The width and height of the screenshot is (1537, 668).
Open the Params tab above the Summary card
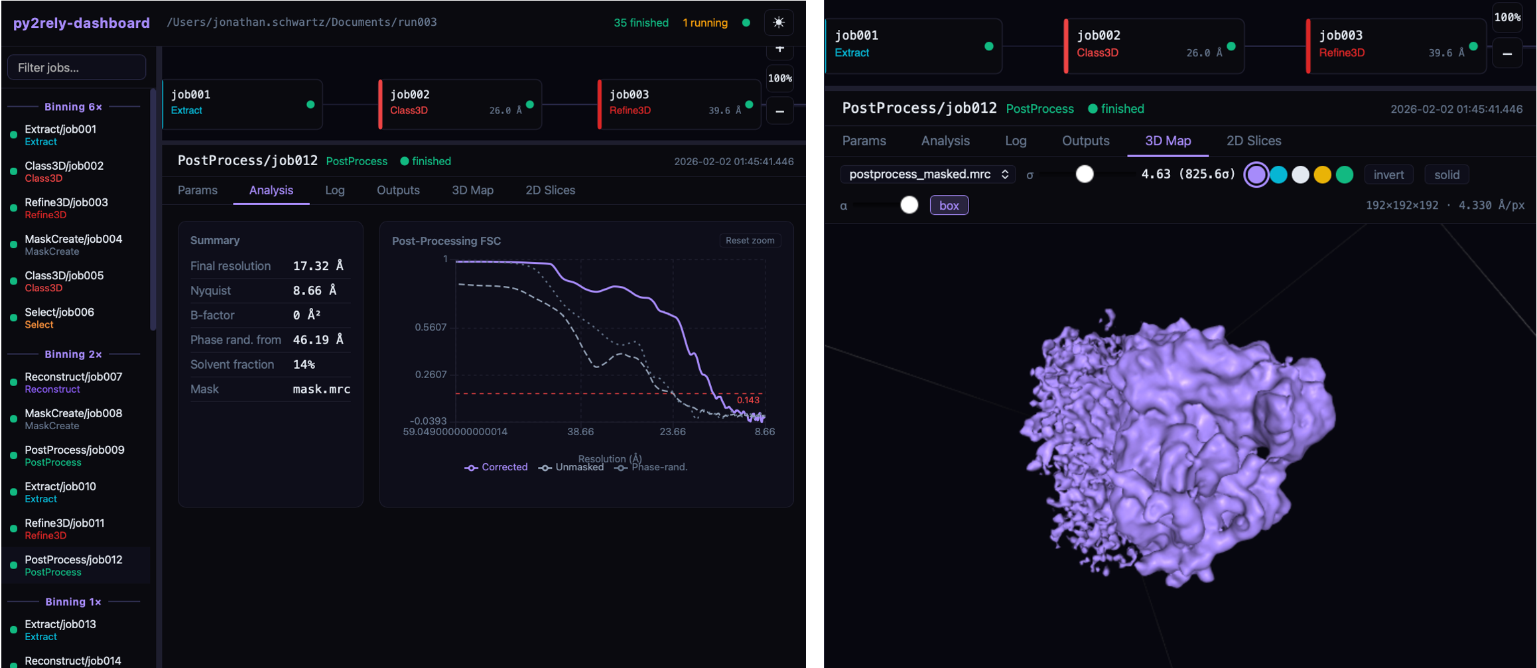coord(198,190)
